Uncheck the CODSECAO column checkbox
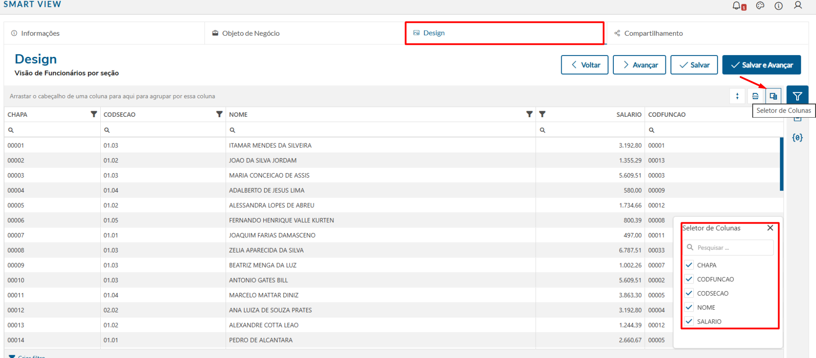 689,293
